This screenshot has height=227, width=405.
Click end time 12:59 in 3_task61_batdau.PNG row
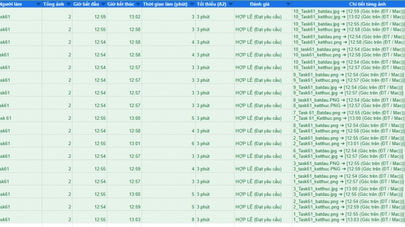pyautogui.click(x=125, y=166)
